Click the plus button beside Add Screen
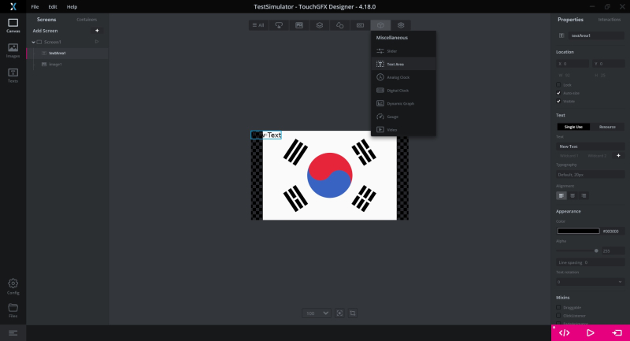This screenshot has width=630, height=341. point(97,31)
